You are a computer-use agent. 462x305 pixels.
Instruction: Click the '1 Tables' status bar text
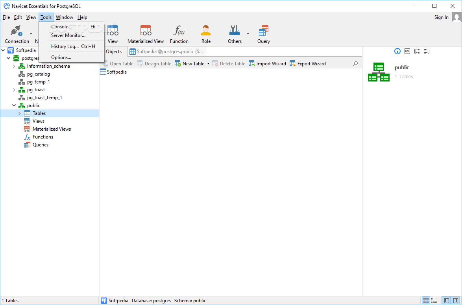(10, 301)
